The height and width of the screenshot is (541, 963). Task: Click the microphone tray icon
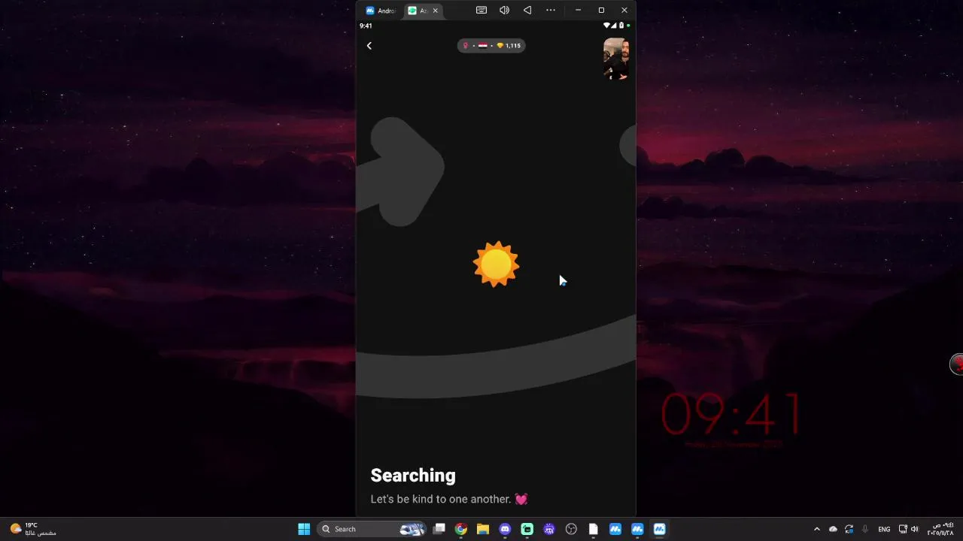point(865,529)
